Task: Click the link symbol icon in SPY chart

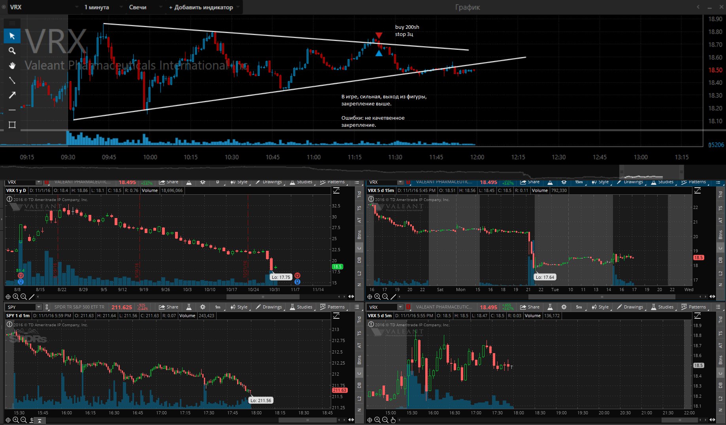Action: click(47, 307)
